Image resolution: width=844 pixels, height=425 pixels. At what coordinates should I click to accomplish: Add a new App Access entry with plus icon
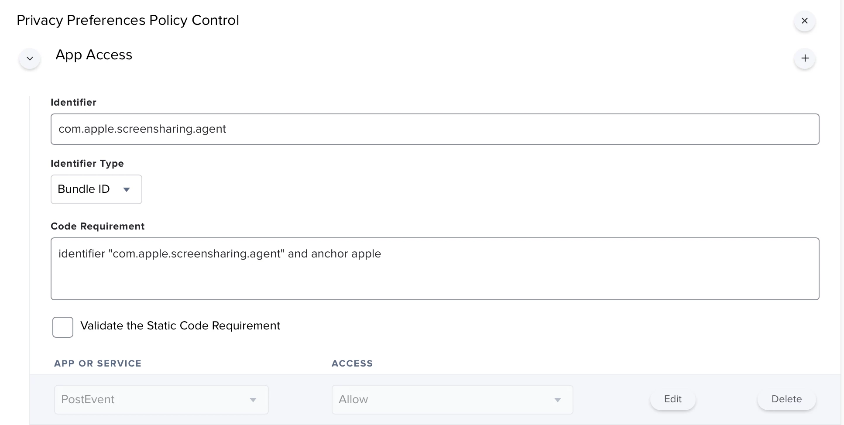(805, 58)
